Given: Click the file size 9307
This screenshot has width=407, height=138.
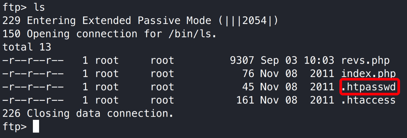Looking at the screenshot, I should click(242, 61).
